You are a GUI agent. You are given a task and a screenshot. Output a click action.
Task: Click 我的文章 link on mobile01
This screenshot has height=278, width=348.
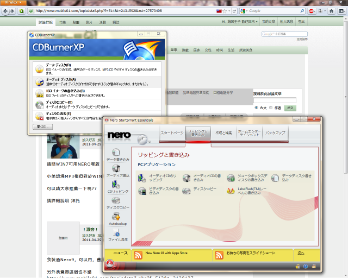pyautogui.click(x=269, y=22)
